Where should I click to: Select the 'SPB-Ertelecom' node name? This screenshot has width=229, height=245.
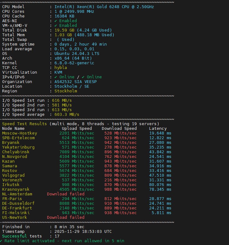(18, 138)
